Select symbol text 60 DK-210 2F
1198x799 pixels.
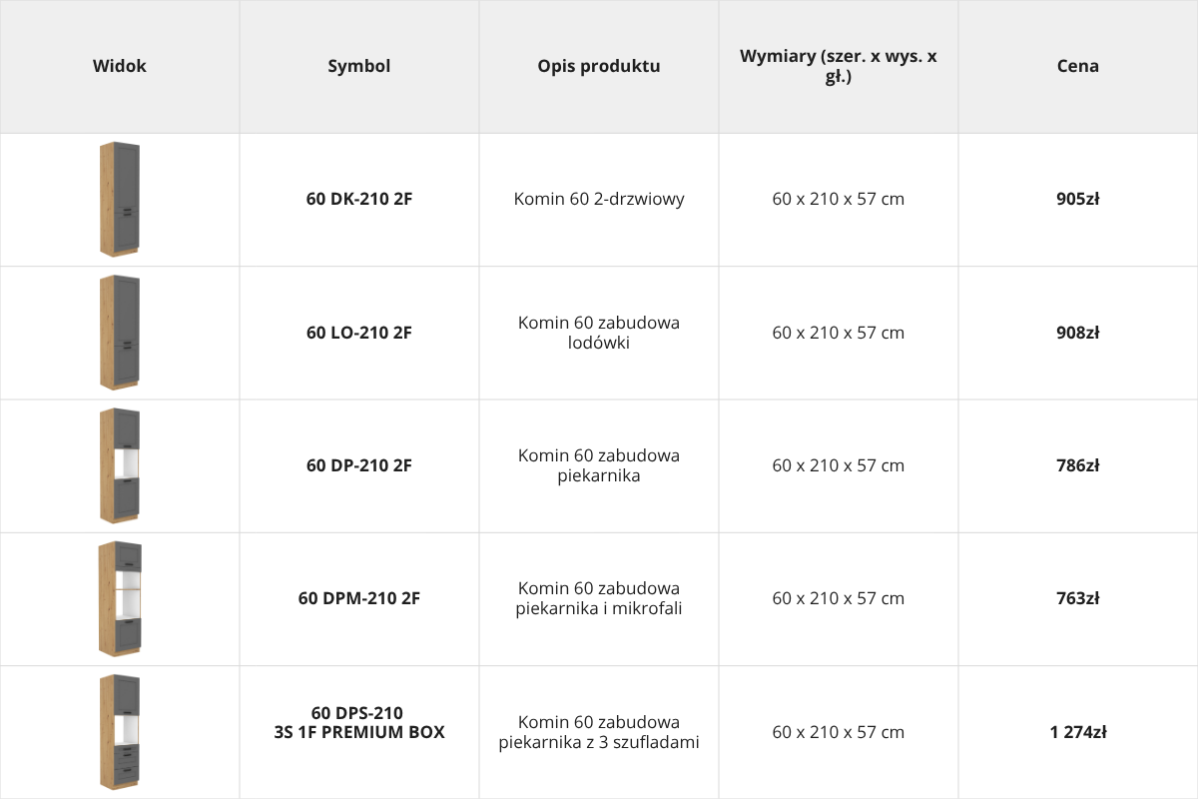coord(359,199)
